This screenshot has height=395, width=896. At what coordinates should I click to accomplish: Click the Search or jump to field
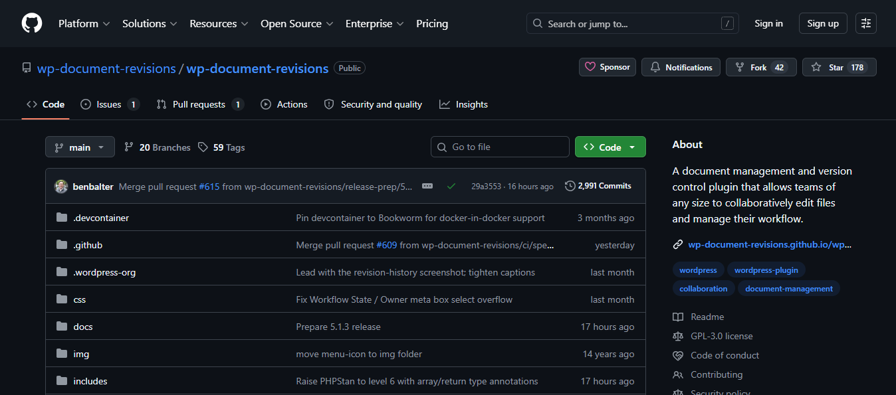pos(633,23)
